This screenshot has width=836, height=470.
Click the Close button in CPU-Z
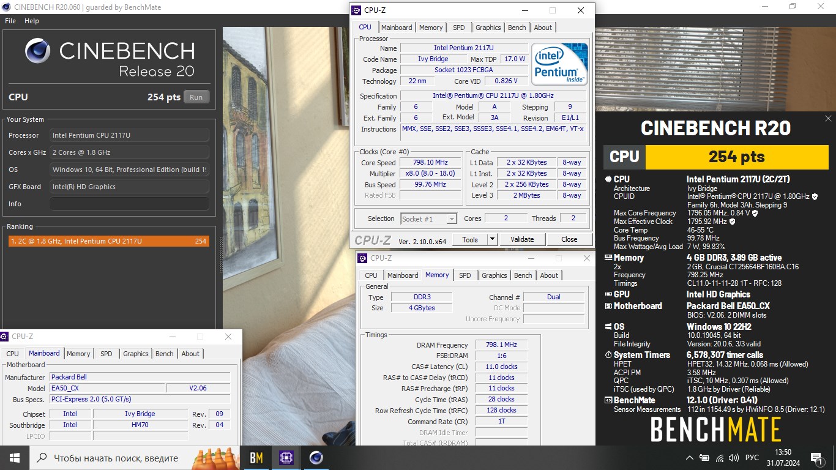(569, 239)
